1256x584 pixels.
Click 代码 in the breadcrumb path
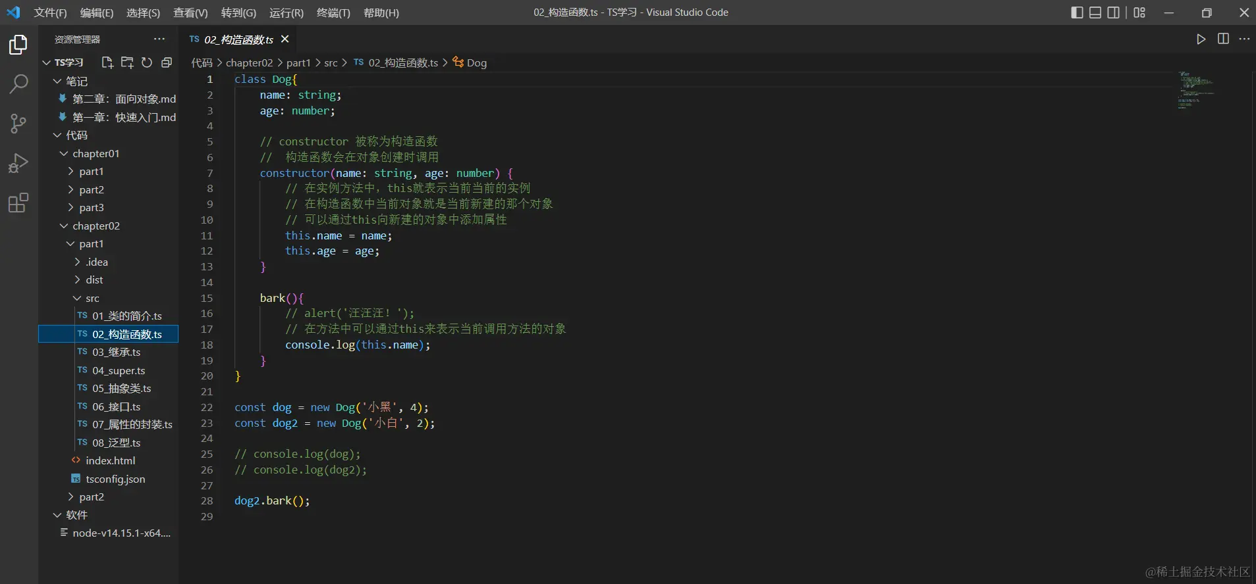coord(202,62)
